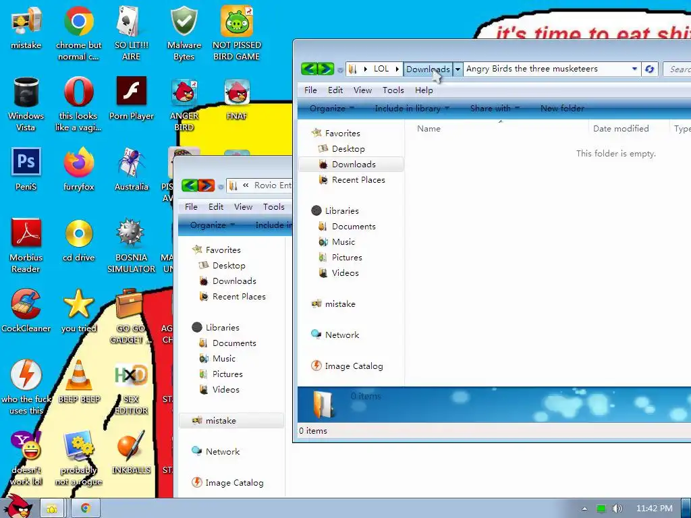Open the 'Share with' dropdown
The image size is (691, 518).
coord(495,109)
